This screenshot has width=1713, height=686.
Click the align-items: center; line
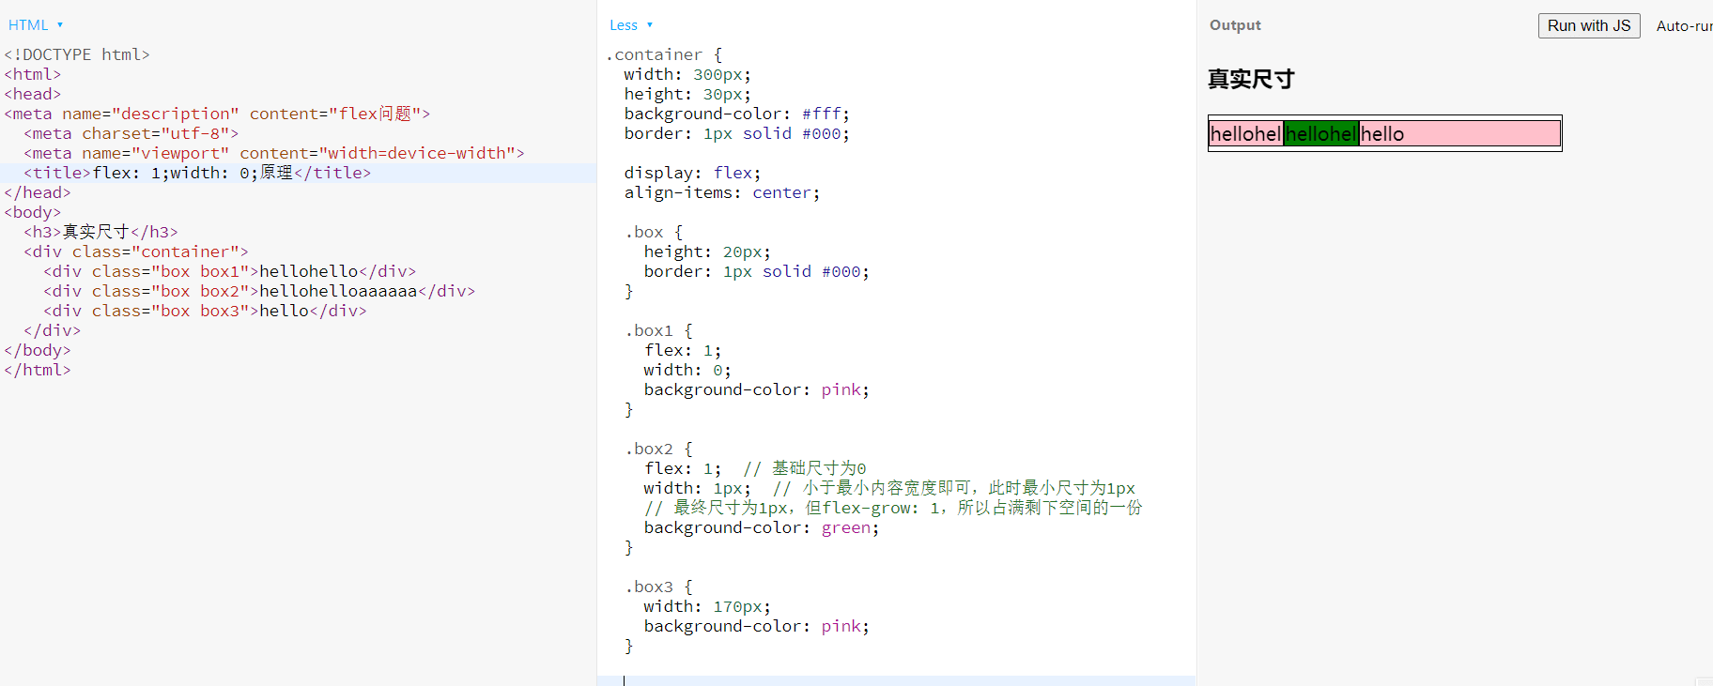722,192
